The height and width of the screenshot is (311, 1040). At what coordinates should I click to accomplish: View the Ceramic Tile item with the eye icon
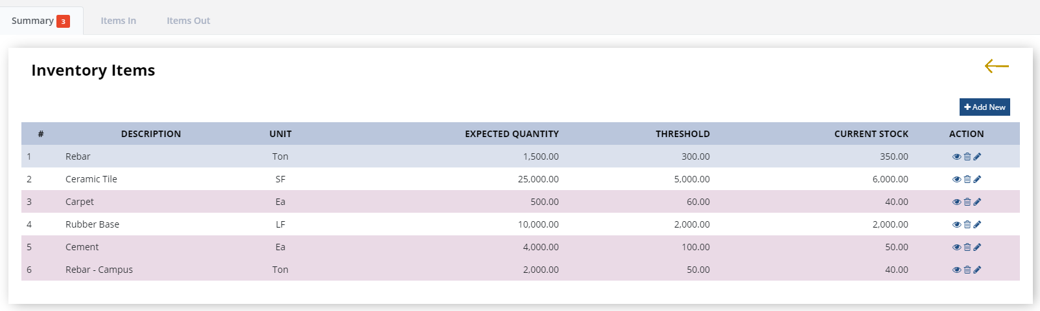coord(956,179)
